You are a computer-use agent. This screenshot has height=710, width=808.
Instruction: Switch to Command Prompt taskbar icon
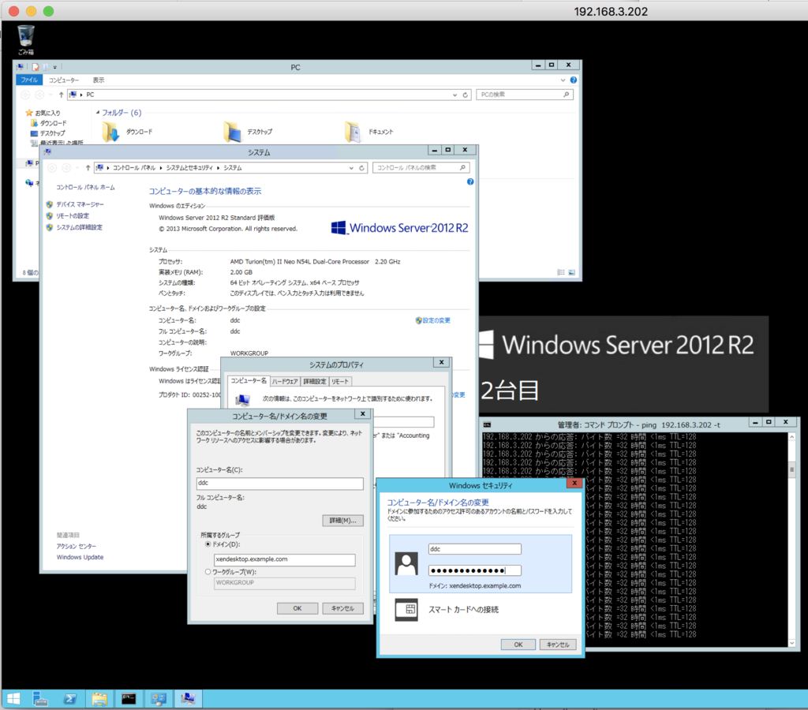tap(129, 699)
